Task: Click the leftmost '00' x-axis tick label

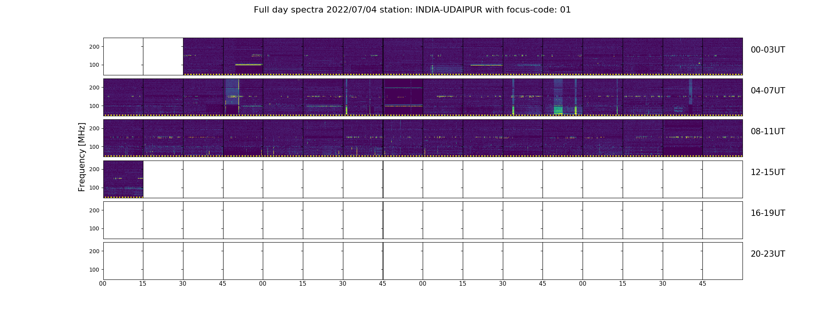Action: pos(103,284)
